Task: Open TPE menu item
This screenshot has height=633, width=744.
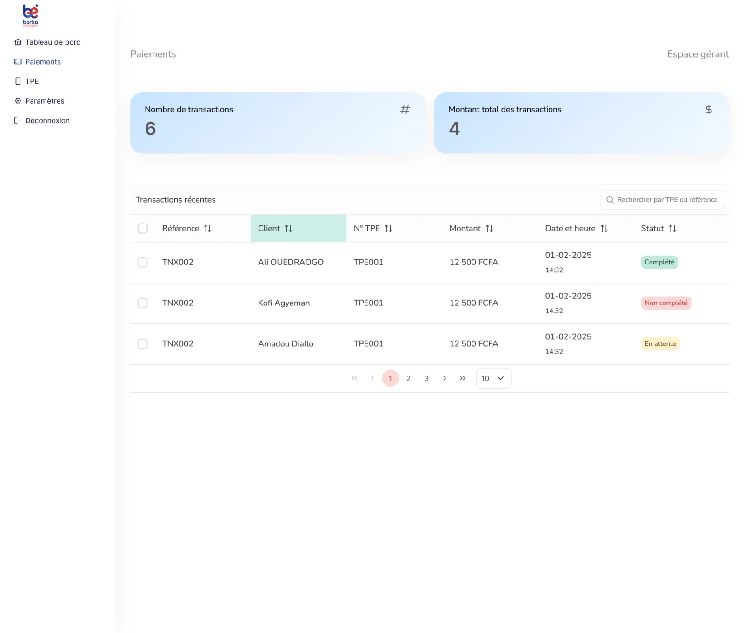Action: 27,81
